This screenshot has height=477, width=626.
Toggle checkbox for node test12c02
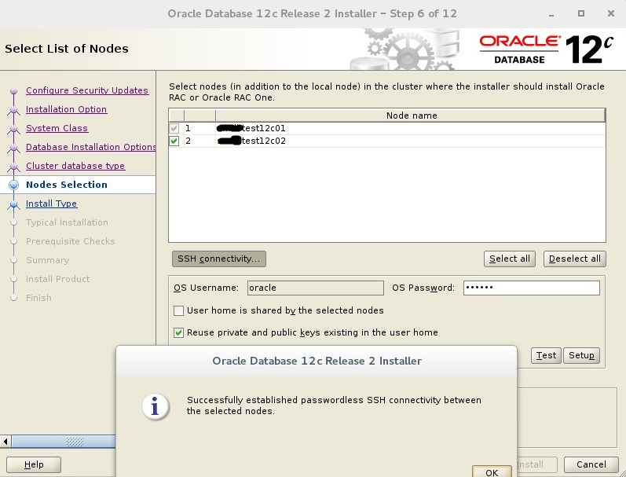point(174,141)
